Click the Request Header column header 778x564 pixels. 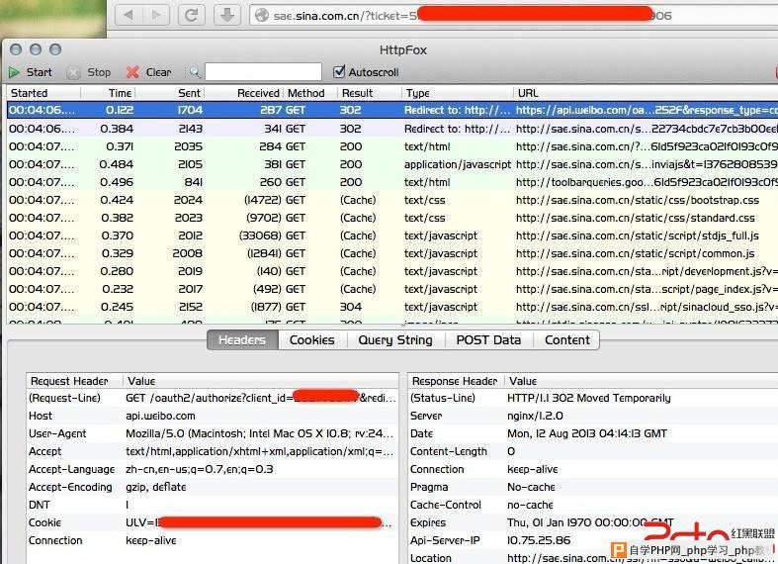point(74,381)
